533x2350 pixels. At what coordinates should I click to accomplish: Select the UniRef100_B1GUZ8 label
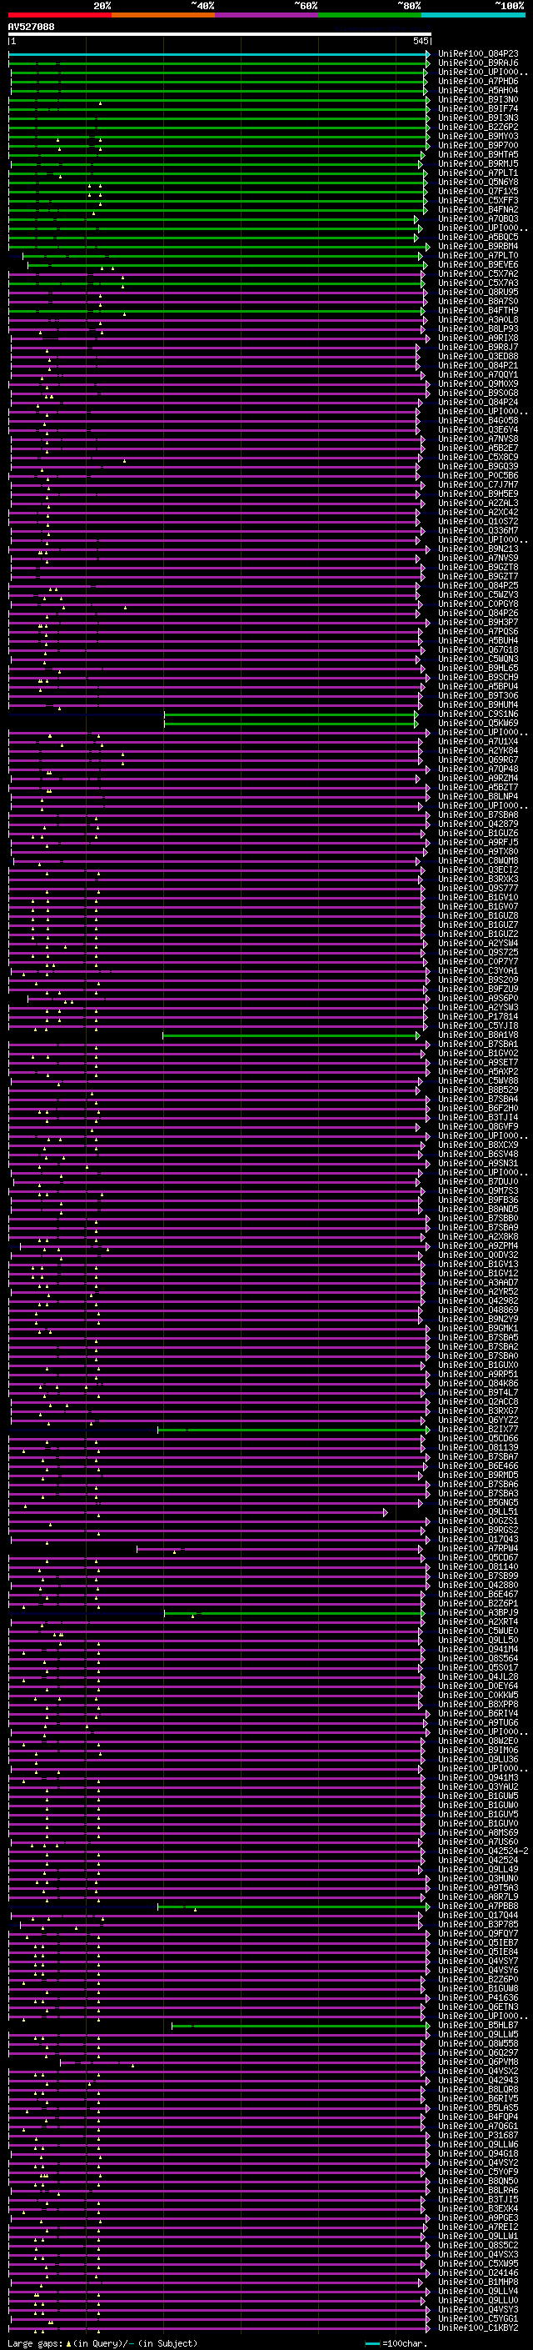[478, 916]
